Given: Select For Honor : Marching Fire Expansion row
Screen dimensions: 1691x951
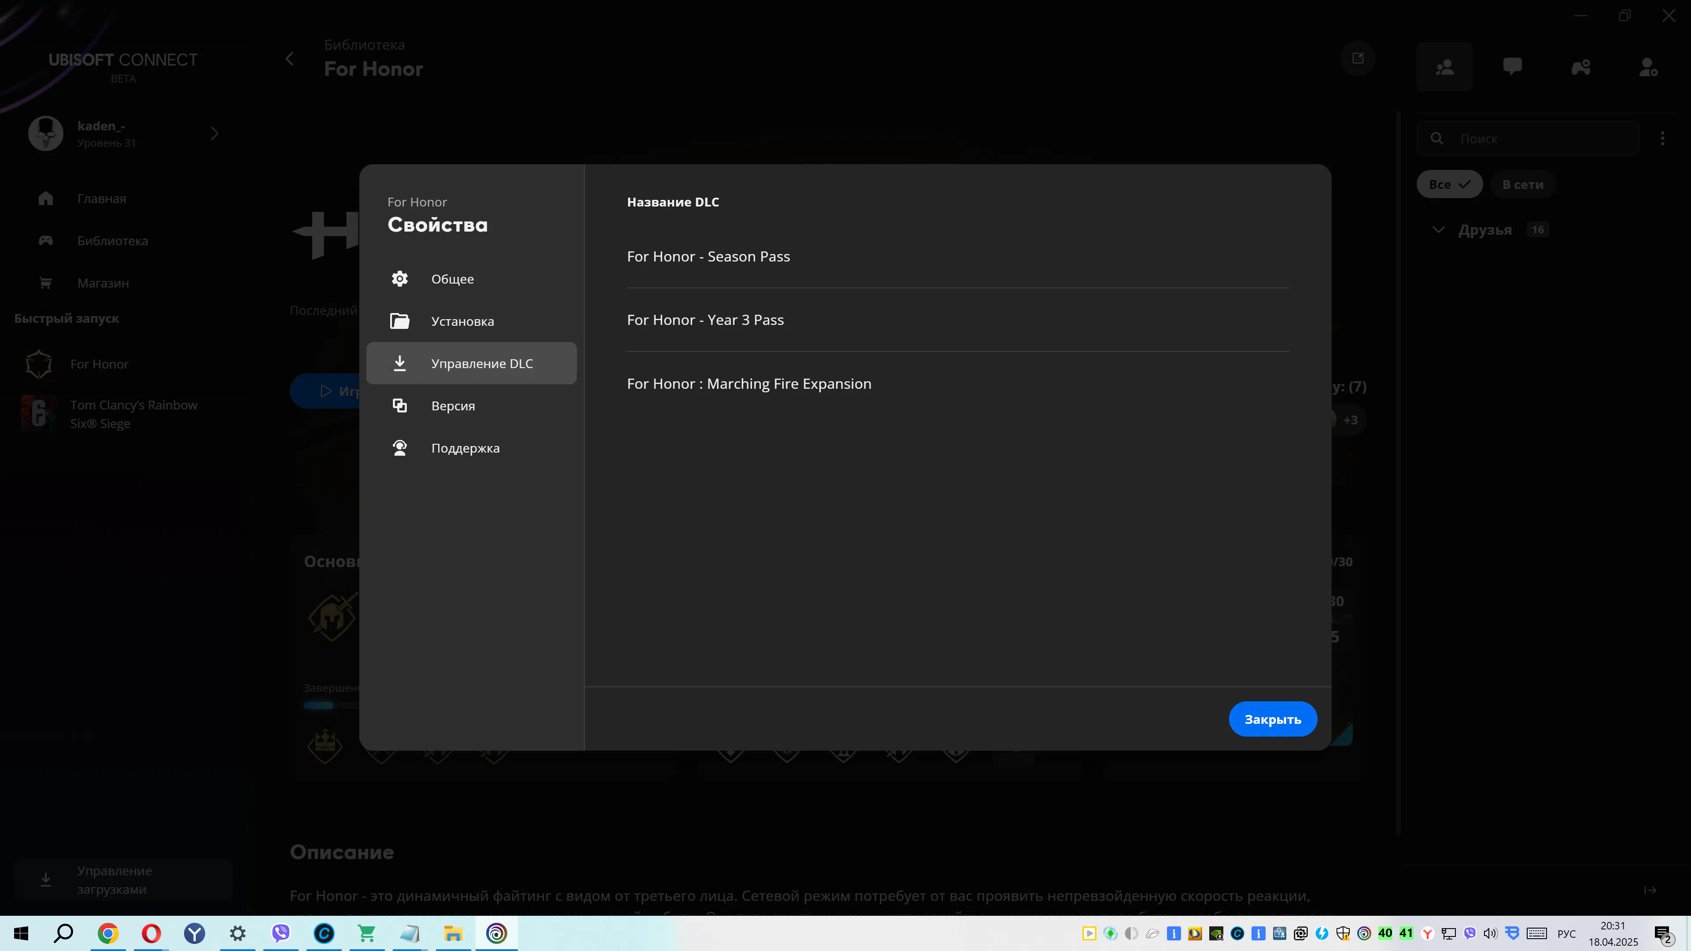Looking at the screenshot, I should [x=958, y=383].
